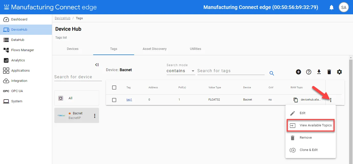353x164 pixels.
Task: Open DataHub from the sidebar
Action: coord(26,40)
